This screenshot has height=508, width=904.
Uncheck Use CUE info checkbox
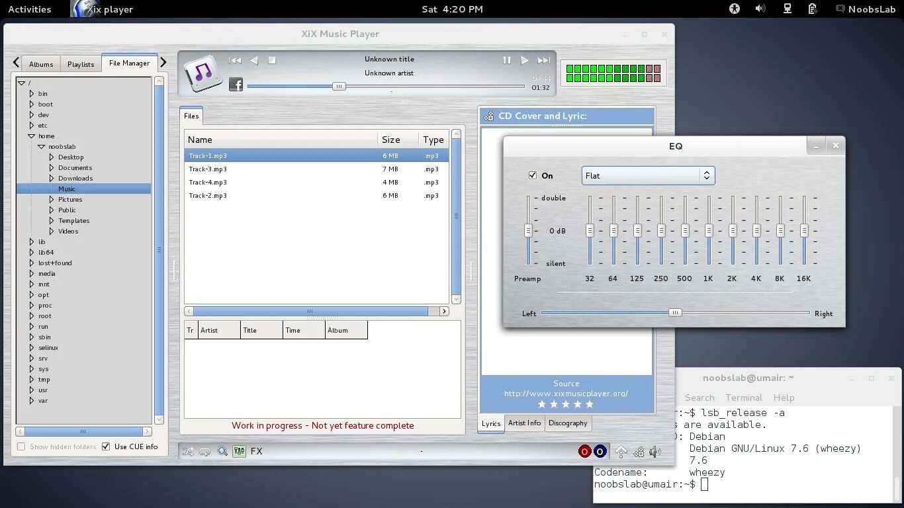point(106,446)
